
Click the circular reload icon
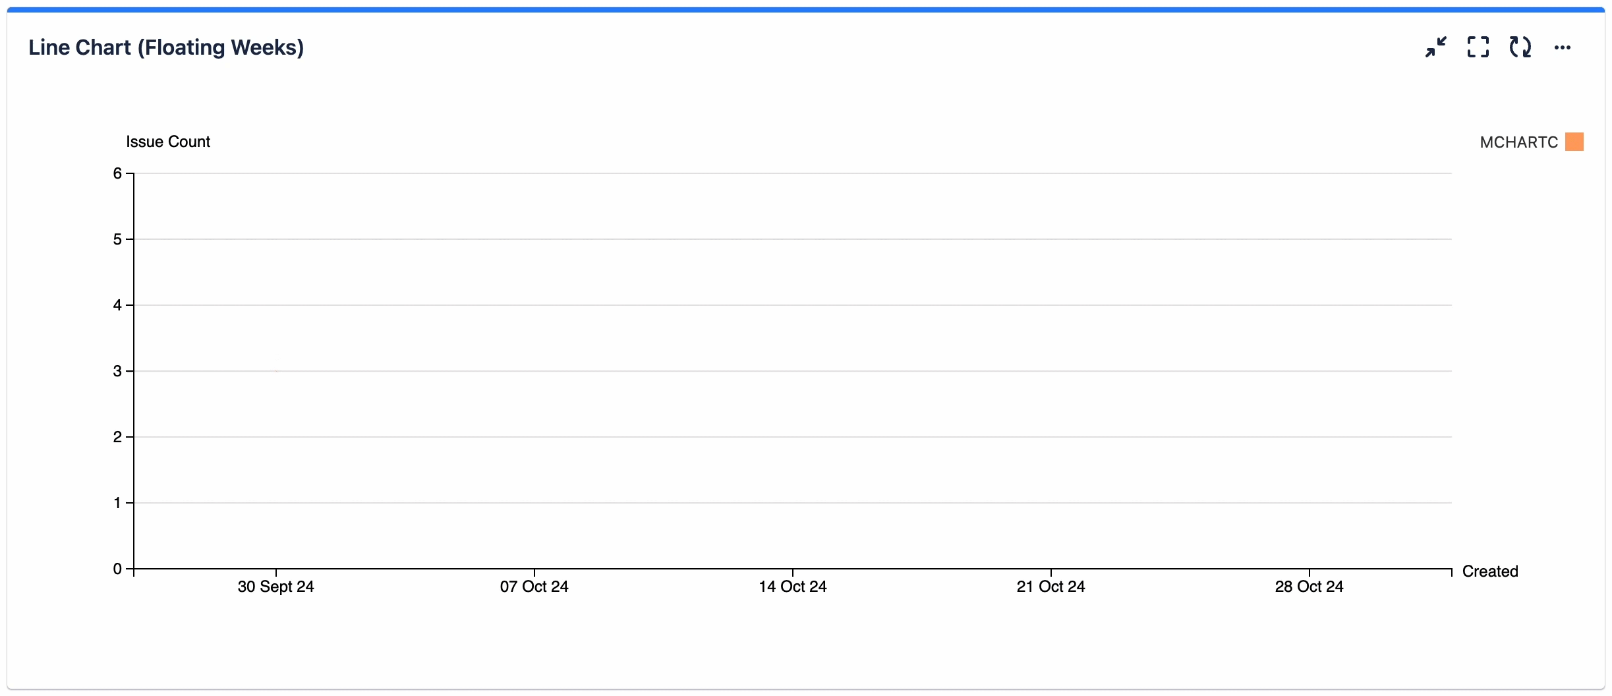(1520, 47)
